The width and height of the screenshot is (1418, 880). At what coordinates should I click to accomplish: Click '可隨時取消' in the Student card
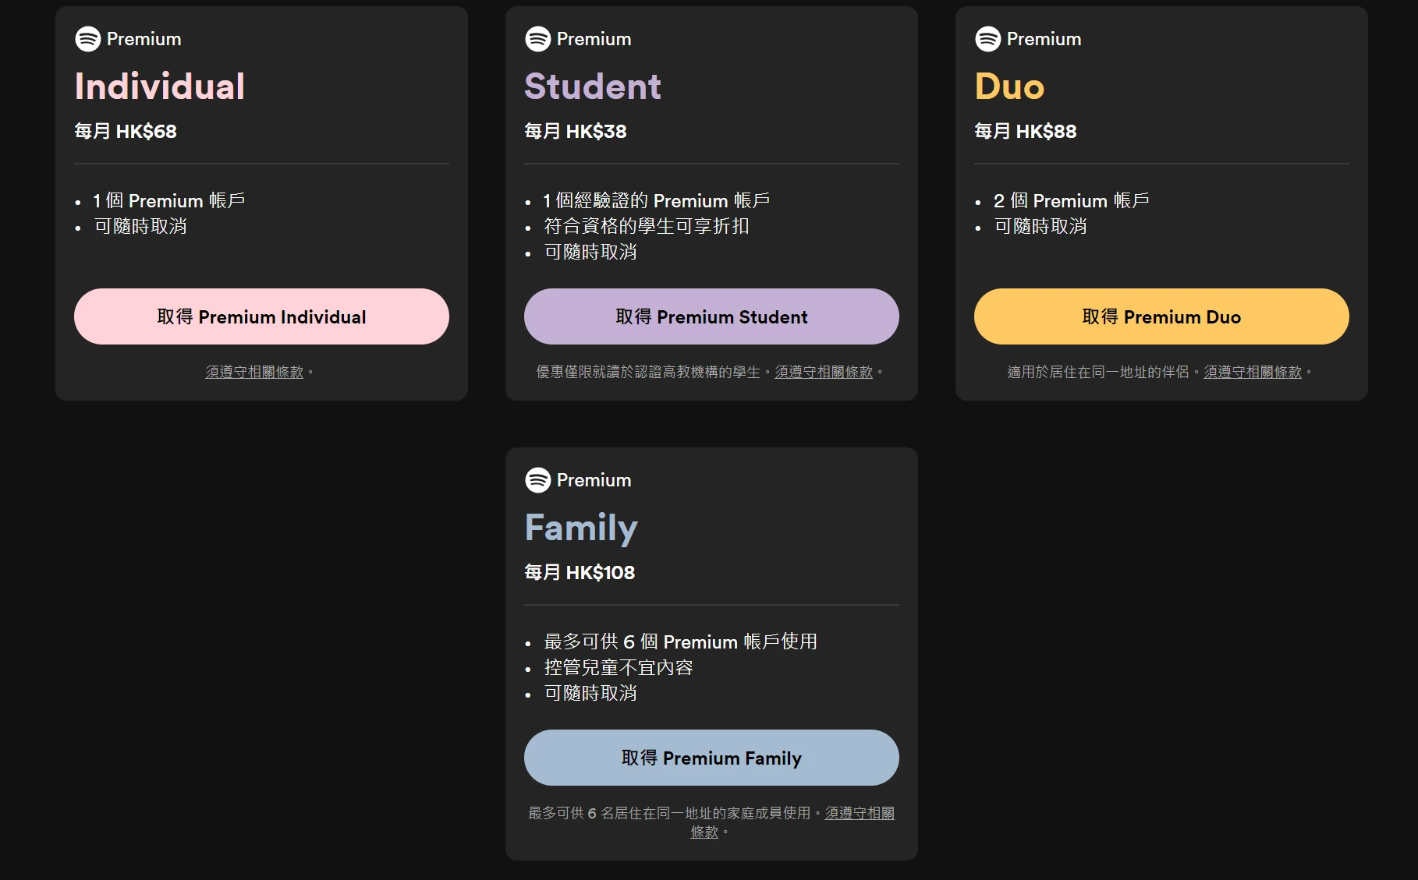[x=590, y=253]
